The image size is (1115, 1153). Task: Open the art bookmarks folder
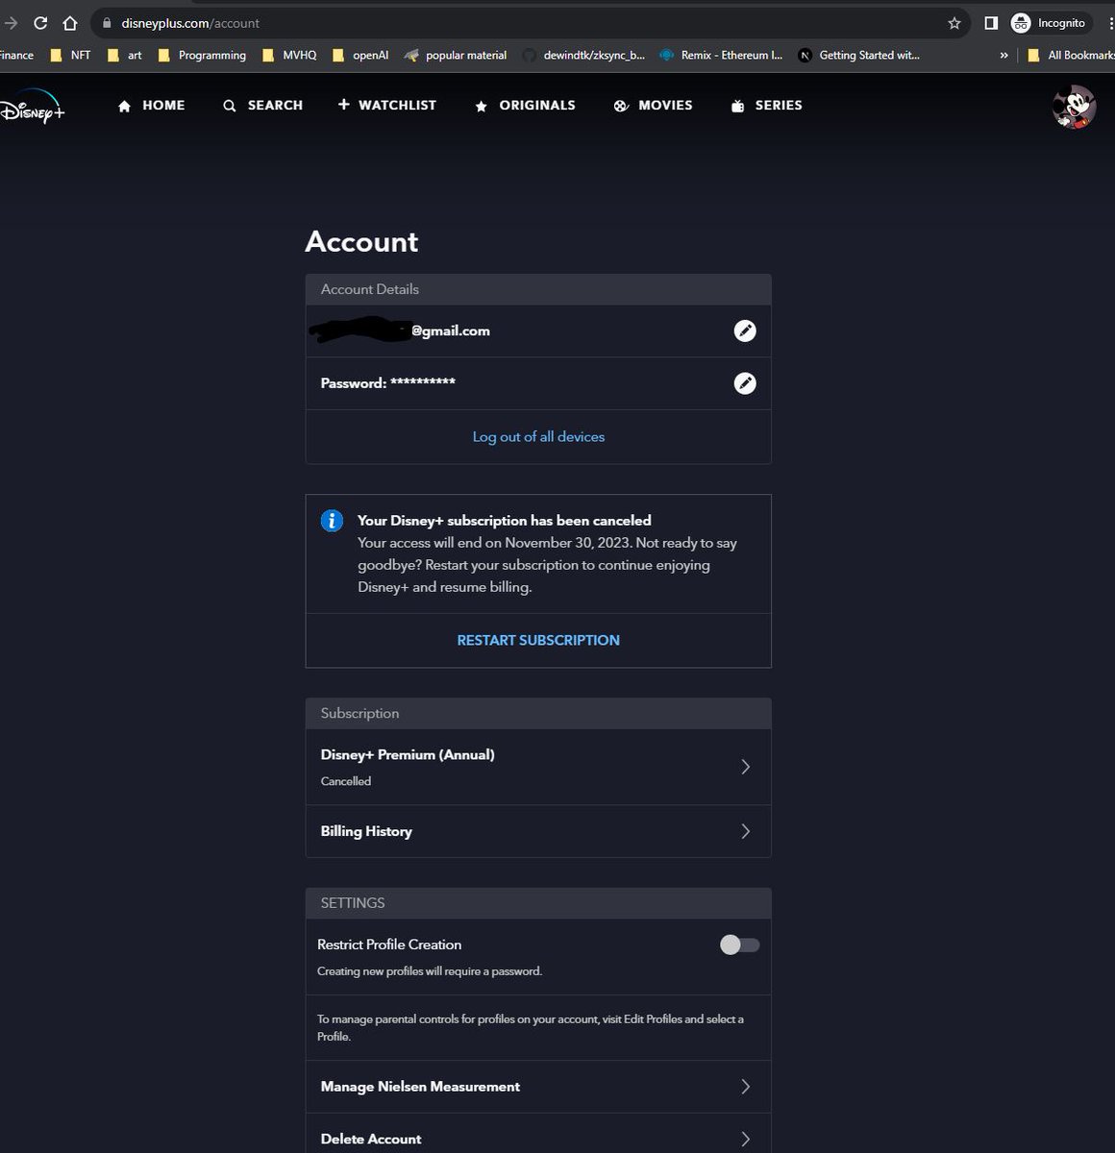(x=124, y=56)
